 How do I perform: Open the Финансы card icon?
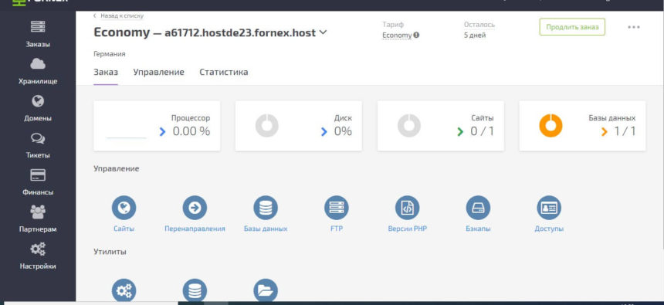pyautogui.click(x=38, y=175)
